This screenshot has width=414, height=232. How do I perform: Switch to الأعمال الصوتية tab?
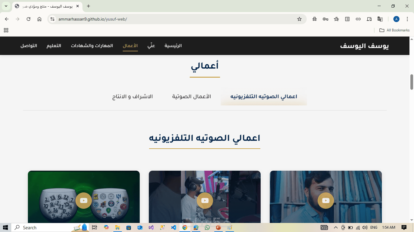(192, 97)
